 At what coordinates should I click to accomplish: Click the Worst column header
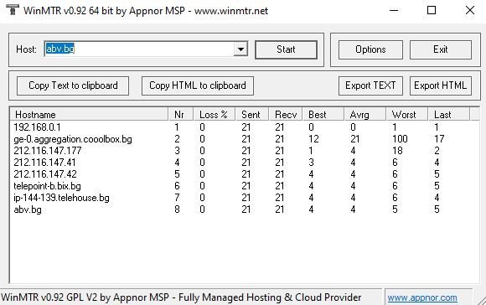(x=407, y=114)
